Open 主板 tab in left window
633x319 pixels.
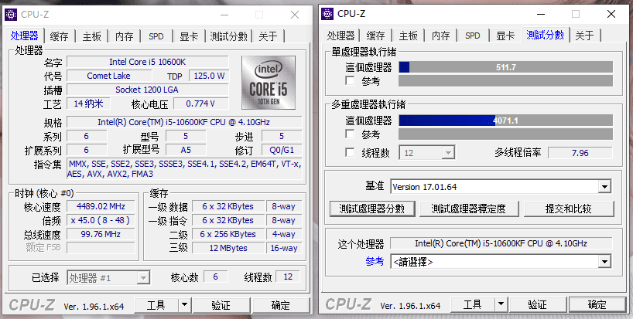pyautogui.click(x=91, y=36)
